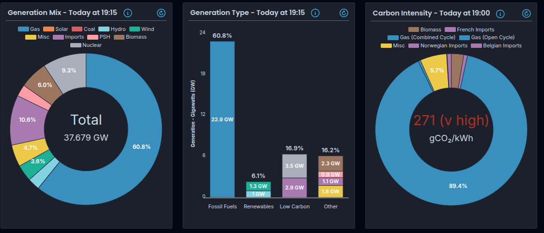Screen dimensions: 544x233
Task: Toggle Misc legend in Carbon Intensity
Action: pyautogui.click(x=393, y=45)
